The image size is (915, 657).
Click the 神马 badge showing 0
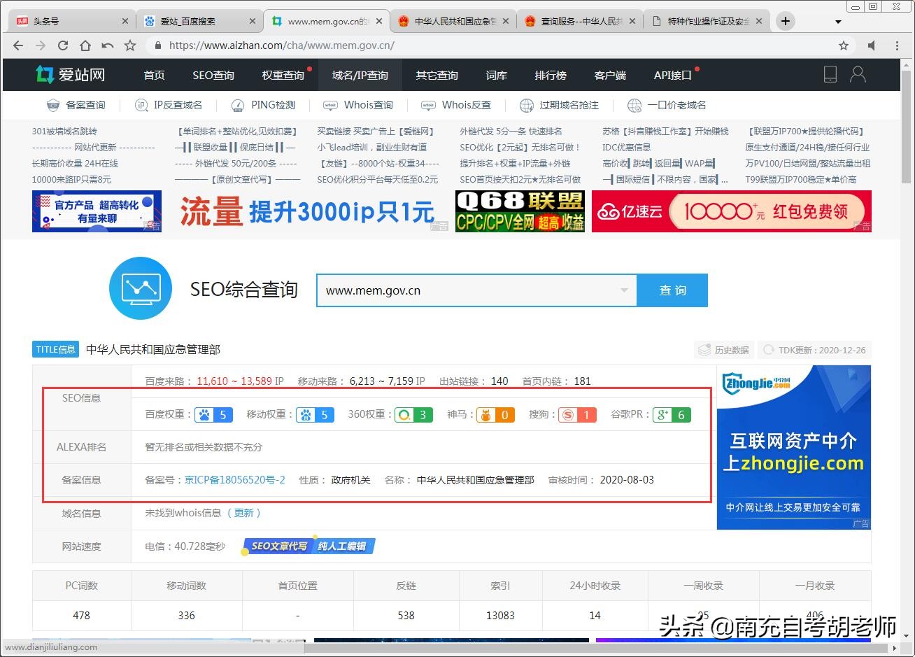pos(496,415)
